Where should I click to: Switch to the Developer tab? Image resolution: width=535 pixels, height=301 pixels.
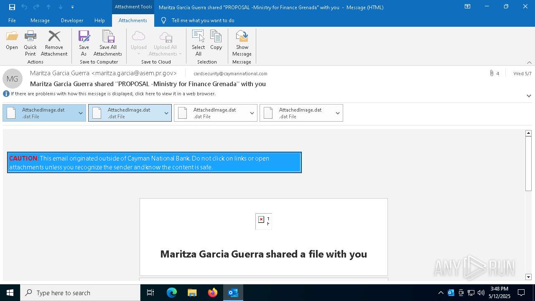[x=72, y=20]
